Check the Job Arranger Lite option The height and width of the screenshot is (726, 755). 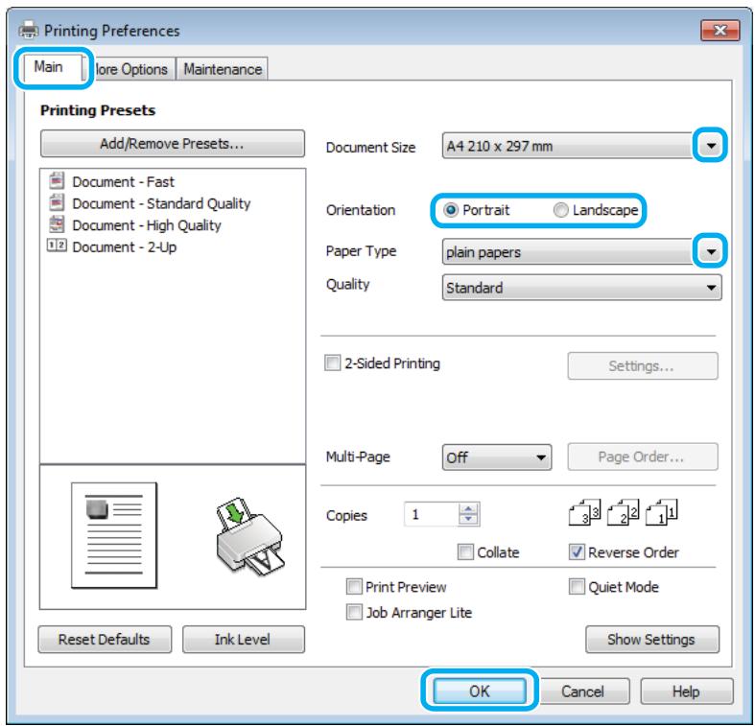pyautogui.click(x=354, y=612)
